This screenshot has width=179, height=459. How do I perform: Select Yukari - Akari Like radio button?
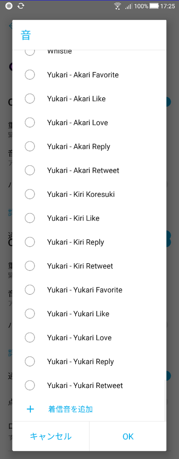[30, 99]
